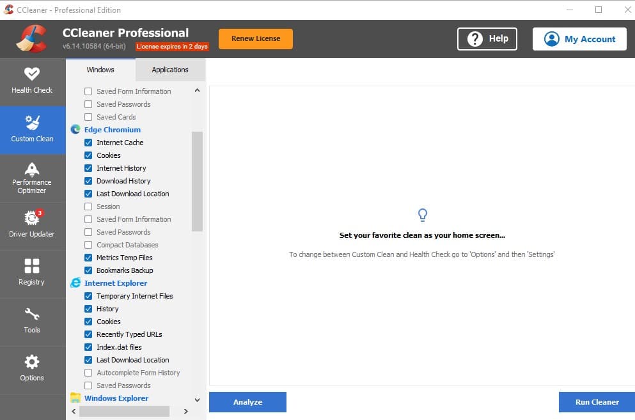Open the Options gear icon
The height and width of the screenshot is (420, 635).
click(x=32, y=362)
